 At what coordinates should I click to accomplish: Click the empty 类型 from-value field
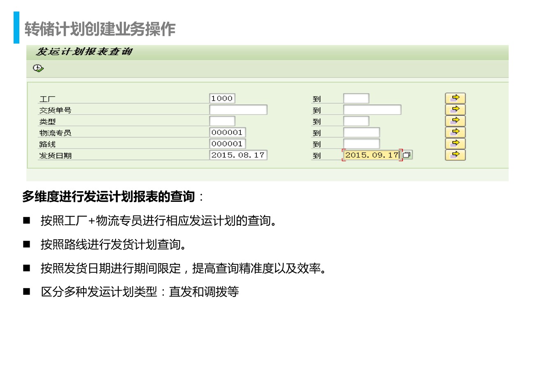222,121
